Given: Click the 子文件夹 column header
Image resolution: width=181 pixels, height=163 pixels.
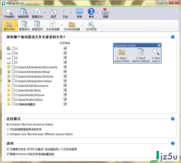Looking at the screenshot, I should coord(65,43).
